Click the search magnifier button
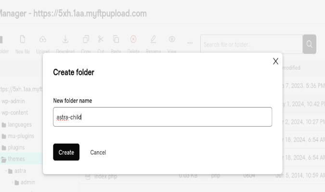325x192 pixels. (x=310, y=44)
